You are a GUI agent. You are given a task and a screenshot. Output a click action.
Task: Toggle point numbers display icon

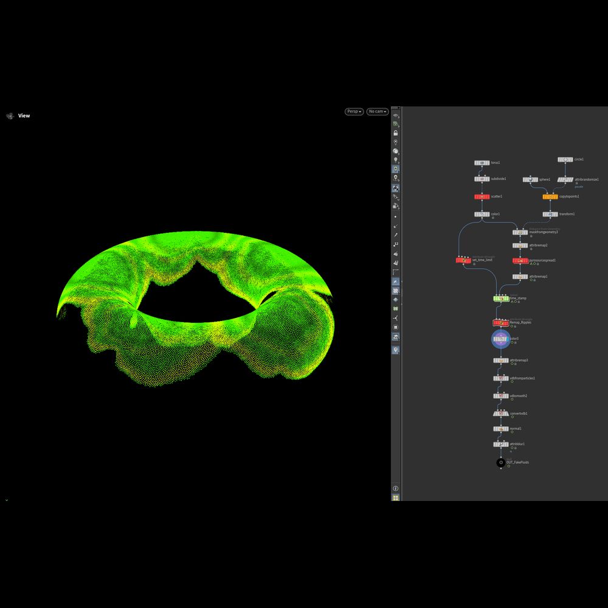396,244
